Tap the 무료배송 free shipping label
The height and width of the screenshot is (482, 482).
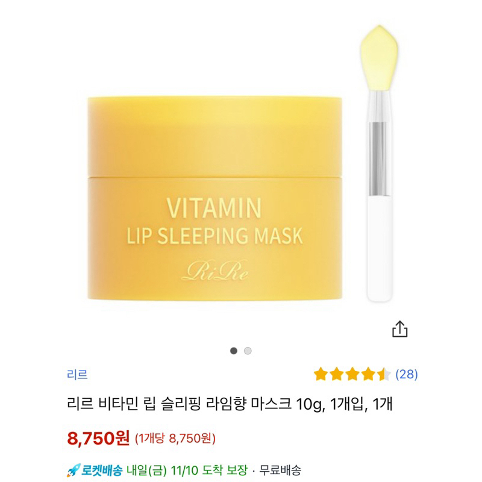coord(280,470)
